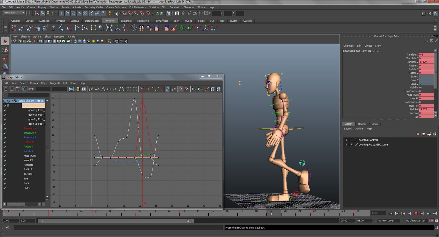439x237 pixels.
Task: Toggle visibility of goonRig:Controls layer
Action: [x=346, y=140]
